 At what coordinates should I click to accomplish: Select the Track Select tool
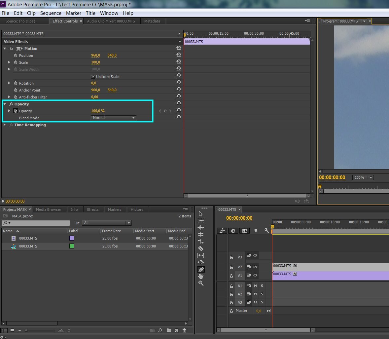201,220
